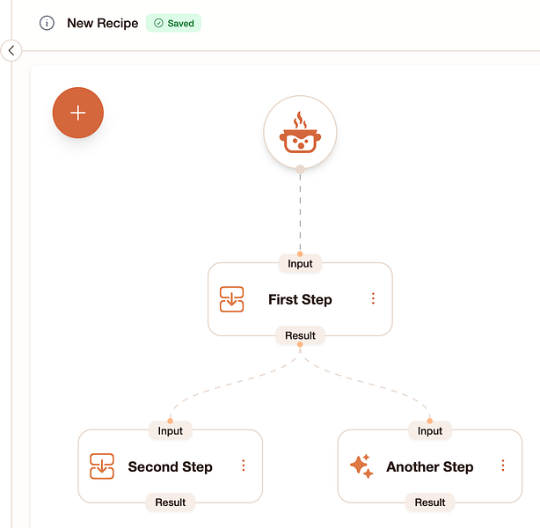Click the Result port on Another Step
Image resolution: width=540 pixels, height=528 pixels.
[430, 502]
